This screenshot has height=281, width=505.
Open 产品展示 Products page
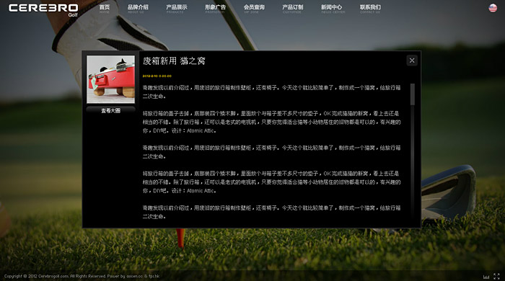pos(177,9)
